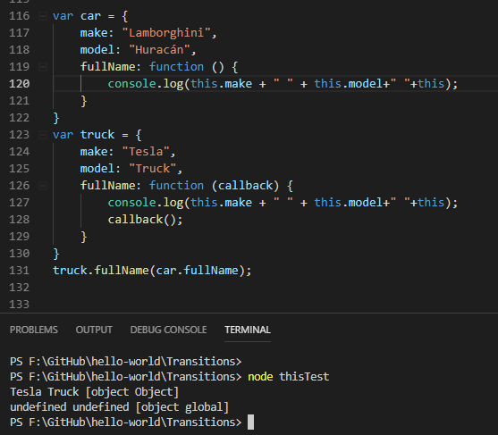Click the empty line 132 in editor

pos(275,288)
